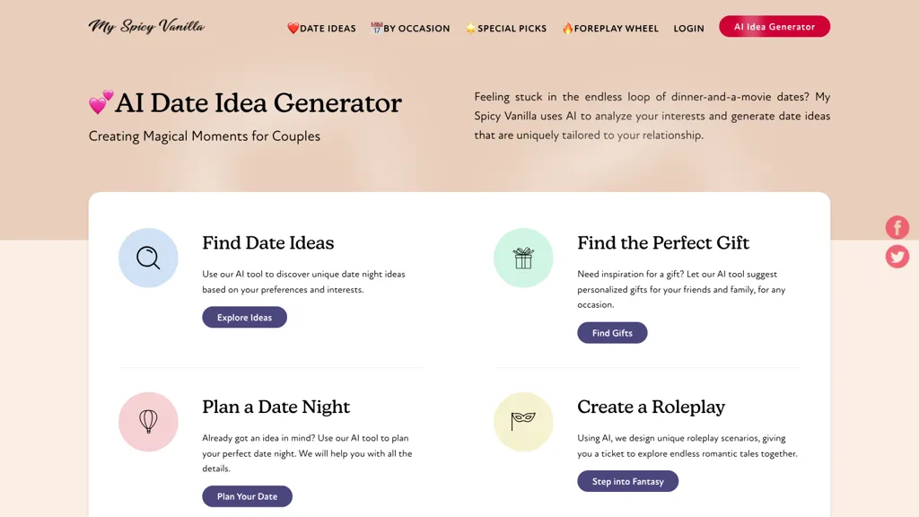Launch the AI Idea Generator button

775,26
